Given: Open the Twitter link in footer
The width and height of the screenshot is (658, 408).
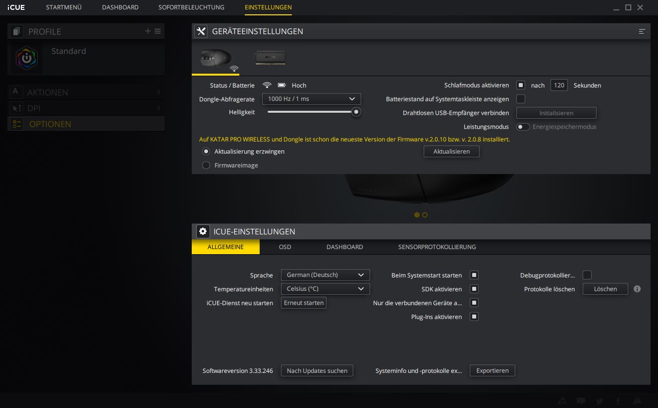Looking at the screenshot, I should 600,401.
